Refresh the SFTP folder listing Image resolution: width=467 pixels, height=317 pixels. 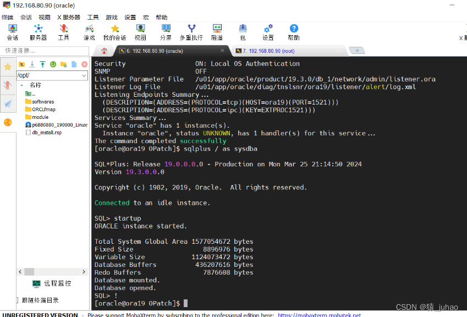(x=53, y=64)
